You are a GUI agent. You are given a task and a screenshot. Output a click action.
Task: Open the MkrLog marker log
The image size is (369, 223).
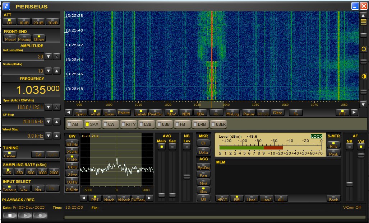(x=232, y=113)
